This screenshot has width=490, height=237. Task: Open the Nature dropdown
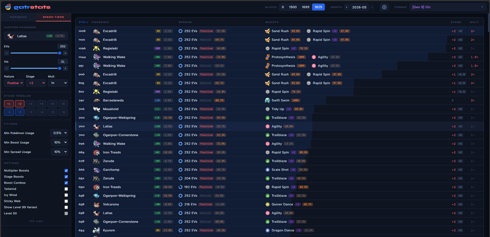click(14, 83)
